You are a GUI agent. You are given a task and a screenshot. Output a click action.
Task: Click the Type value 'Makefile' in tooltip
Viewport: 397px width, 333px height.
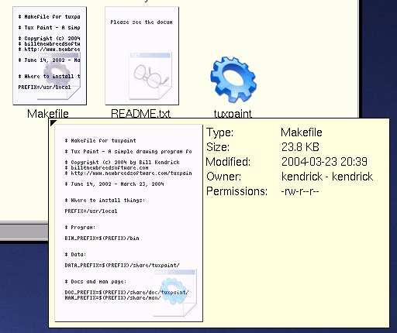302,132
